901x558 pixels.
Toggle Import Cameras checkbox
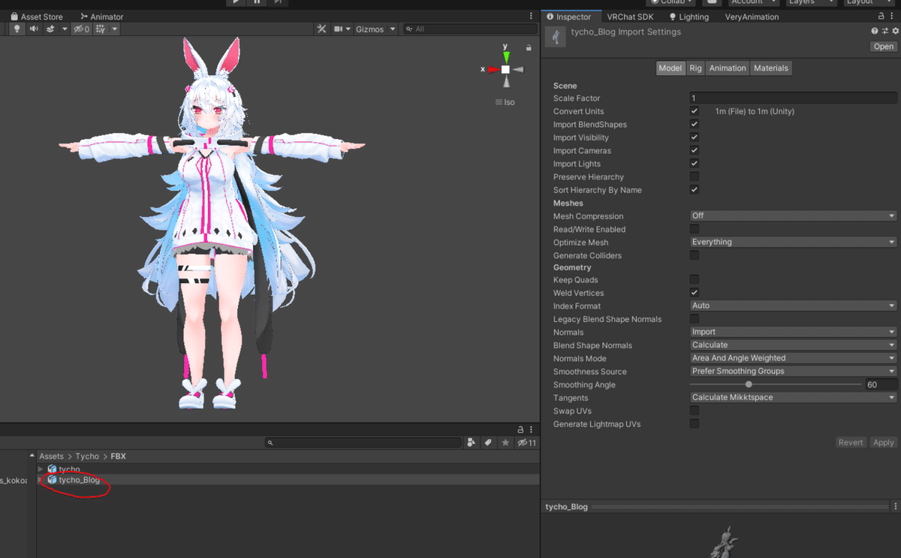695,151
